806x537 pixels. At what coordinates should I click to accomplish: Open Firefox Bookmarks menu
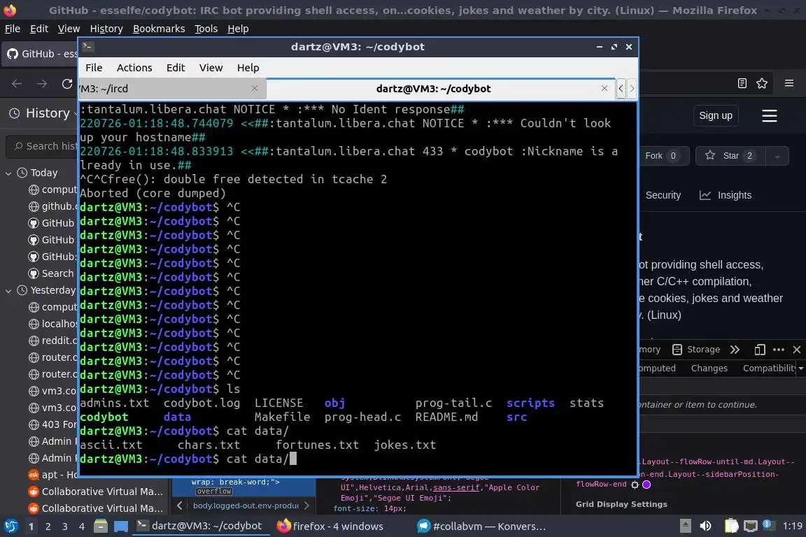click(159, 29)
